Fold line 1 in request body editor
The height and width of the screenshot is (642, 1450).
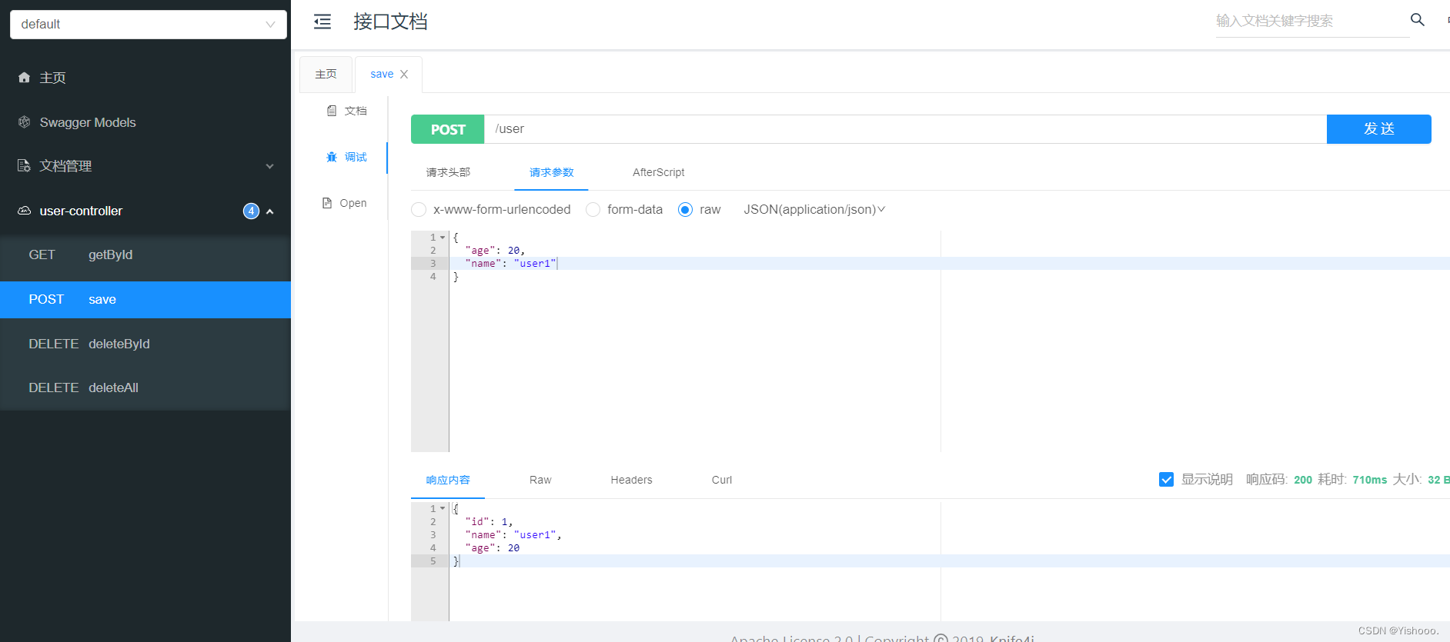click(x=443, y=238)
